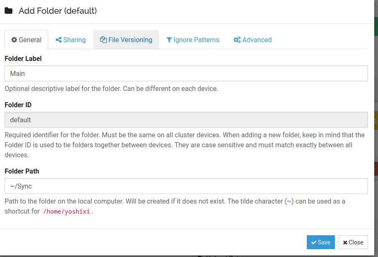Click the checkmark icon on the Save button
The image size is (378, 257).
(x=314, y=242)
